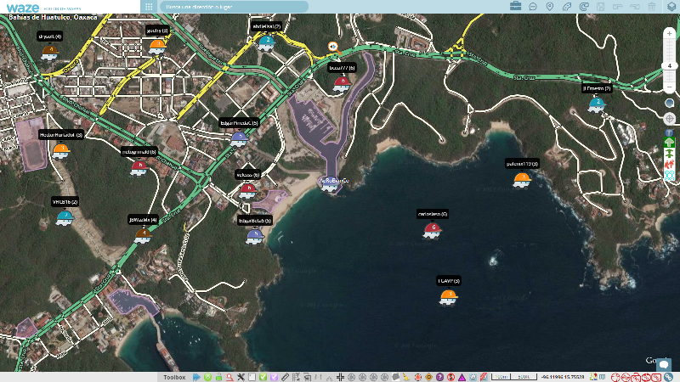The height and width of the screenshot is (382, 680).
Task: Toggle the empty square checkbox in Toolbox
Action: click(x=252, y=377)
